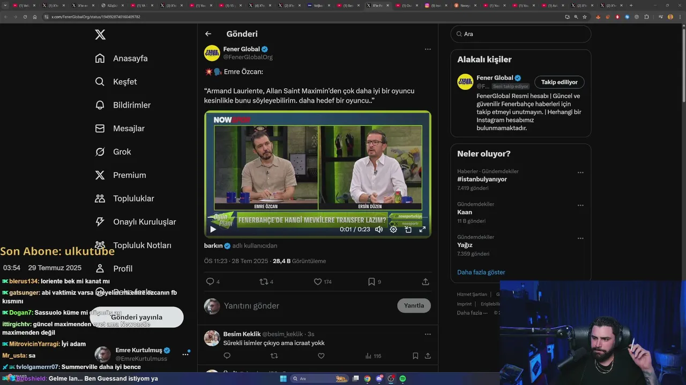Open Topluluklar communities

point(124,198)
